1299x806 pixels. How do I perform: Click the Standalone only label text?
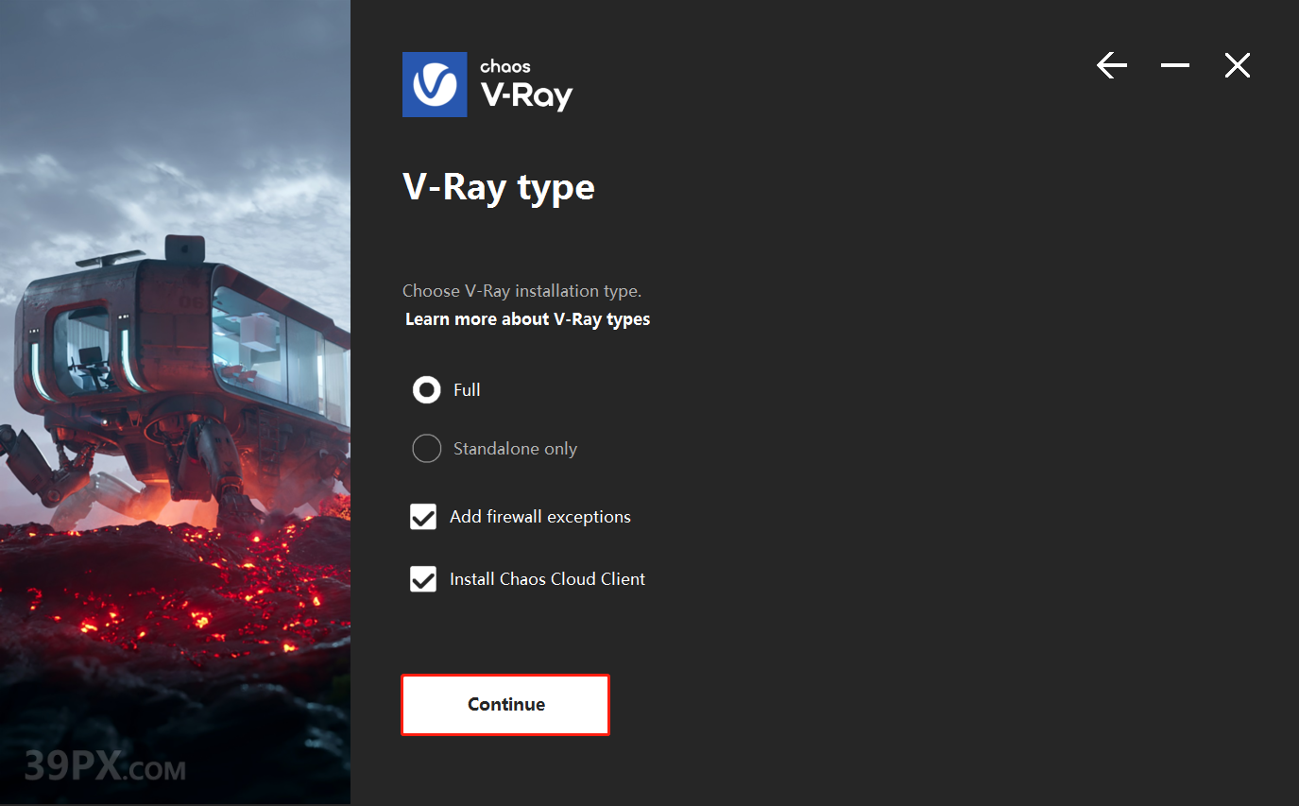tap(515, 449)
